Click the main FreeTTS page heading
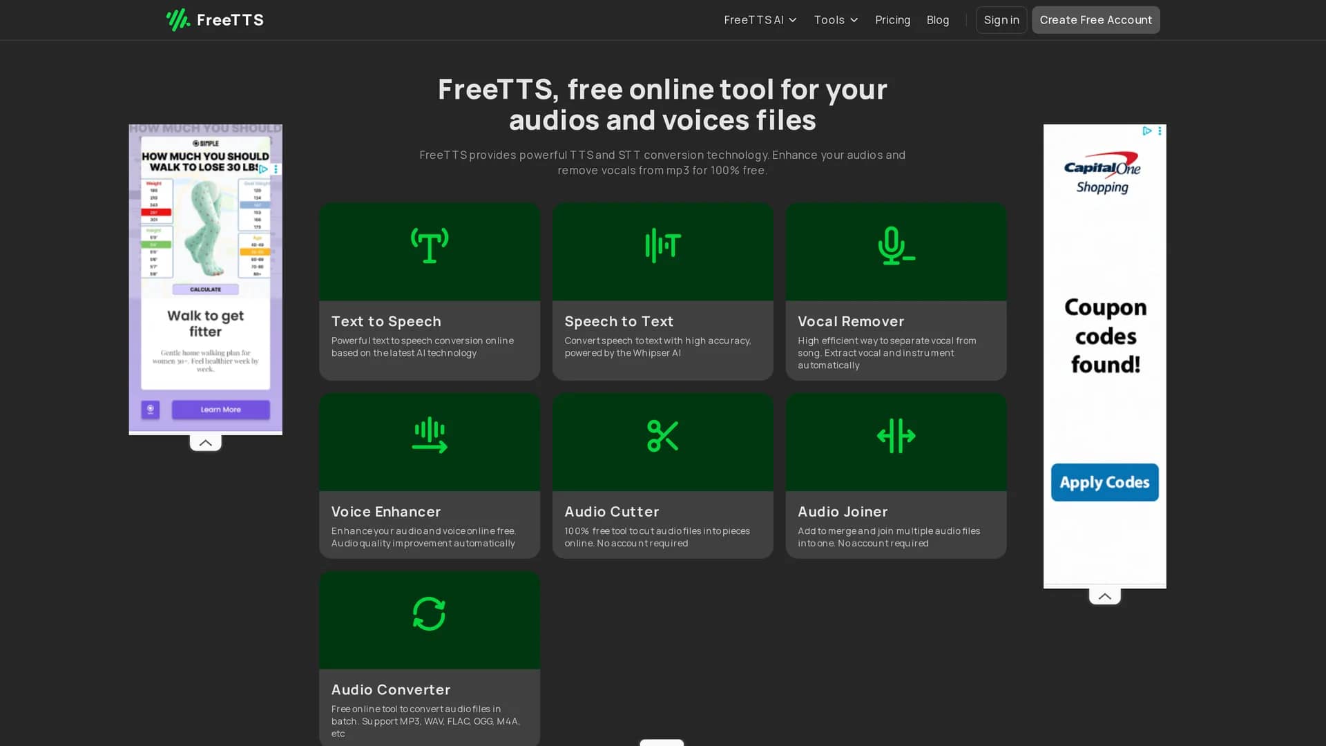 coord(662,104)
